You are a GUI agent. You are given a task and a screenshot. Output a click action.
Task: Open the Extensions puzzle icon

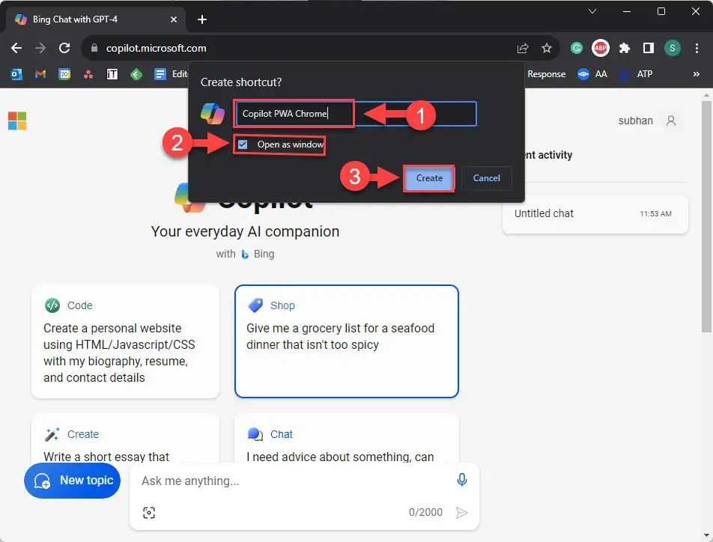pyautogui.click(x=625, y=48)
